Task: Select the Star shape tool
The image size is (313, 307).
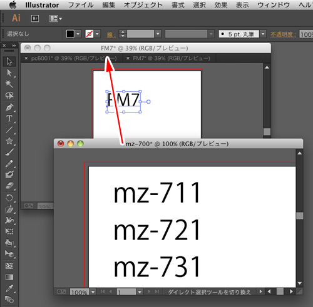Action: 9,141
